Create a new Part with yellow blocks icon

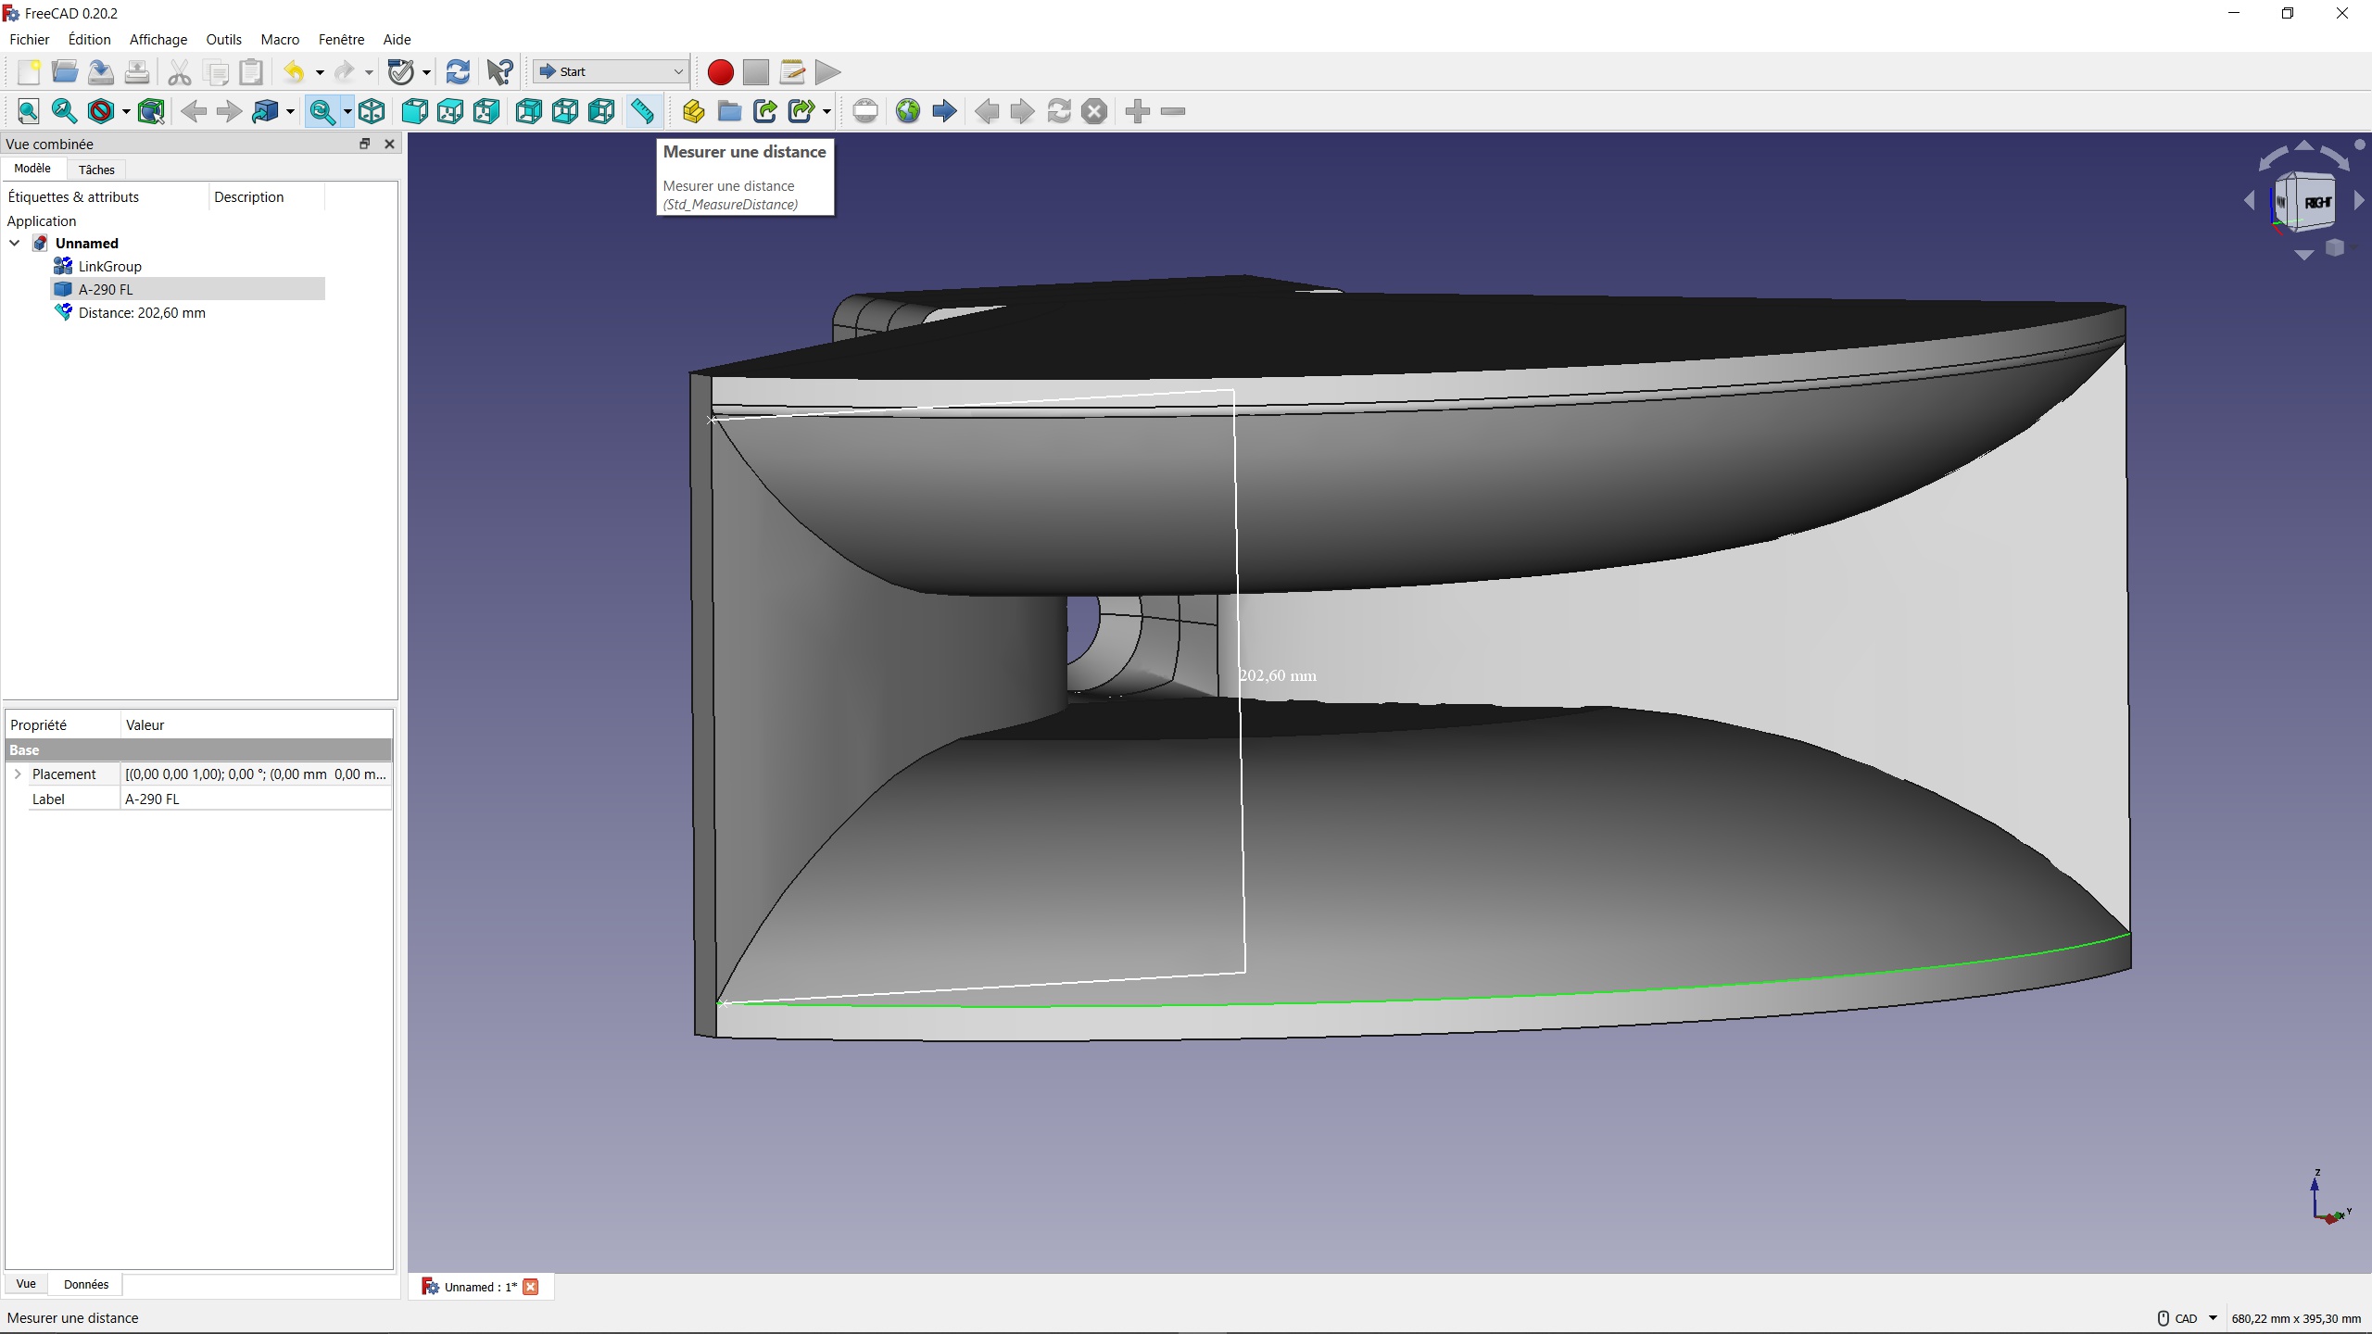coord(693,111)
